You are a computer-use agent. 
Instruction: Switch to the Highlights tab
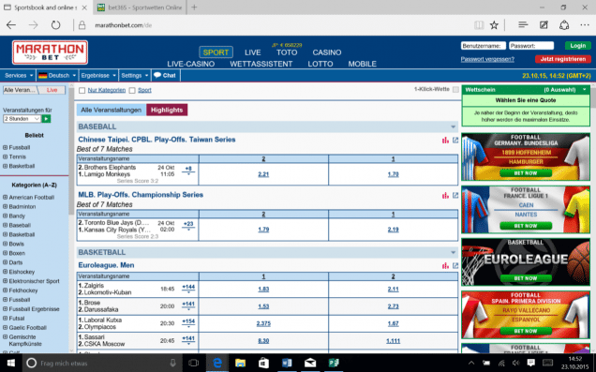pos(167,110)
